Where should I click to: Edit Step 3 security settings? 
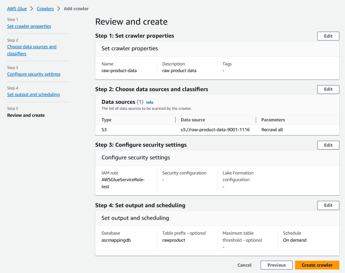pyautogui.click(x=328, y=145)
